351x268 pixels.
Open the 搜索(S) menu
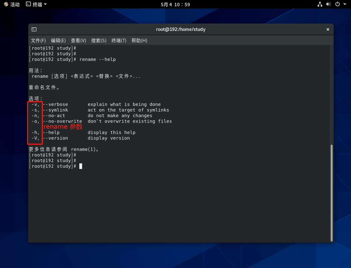[99, 41]
